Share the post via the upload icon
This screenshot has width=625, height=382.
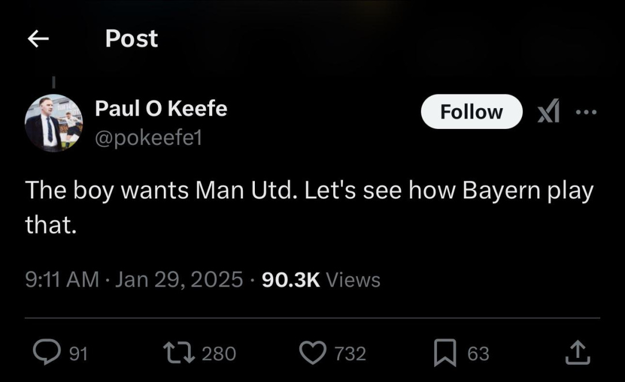[578, 353]
